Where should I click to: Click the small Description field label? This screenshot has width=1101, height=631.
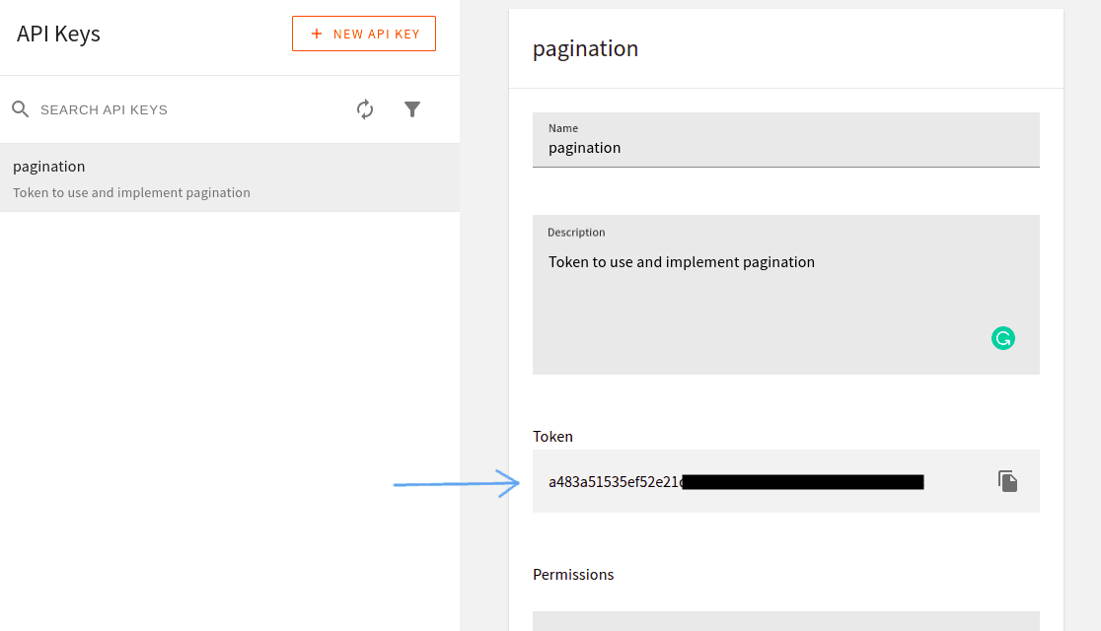[576, 233]
